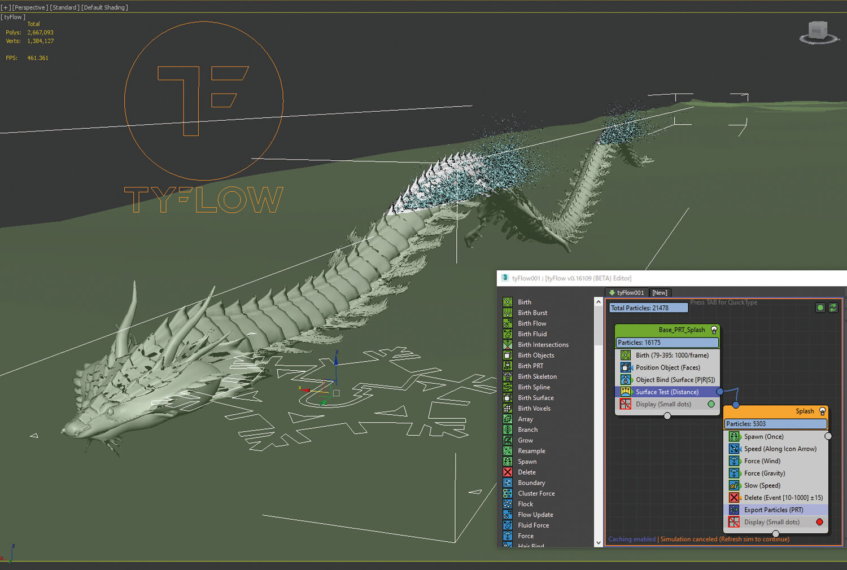Click the Position Object (Faces) node icon
Viewport: 847px width, 570px height.
[x=626, y=367]
